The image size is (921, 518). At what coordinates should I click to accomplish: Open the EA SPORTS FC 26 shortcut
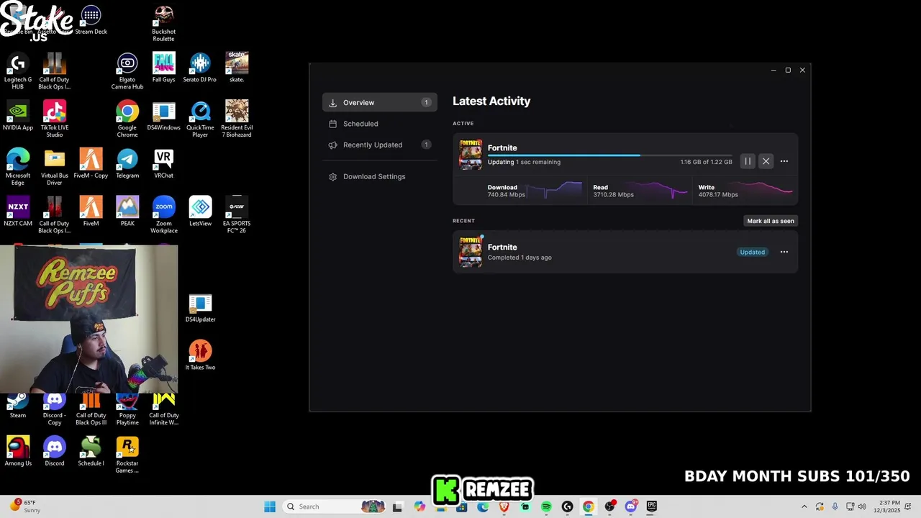237,215
